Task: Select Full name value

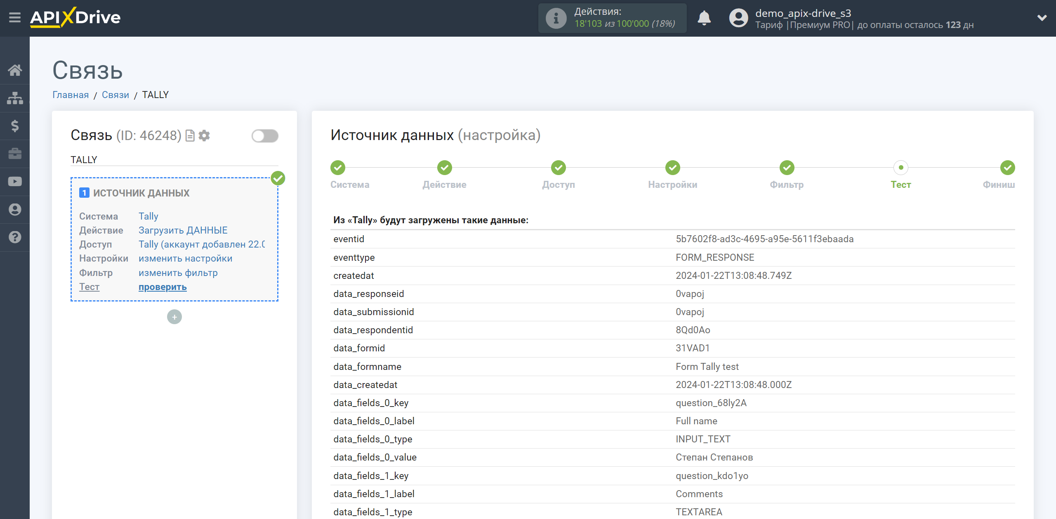Action: click(x=696, y=421)
